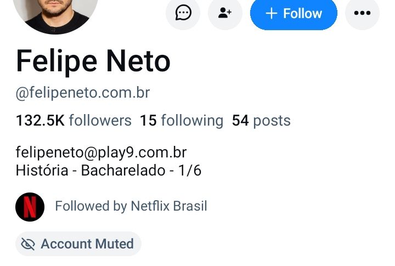Click the felipeneto@play9.com.br email address

pyautogui.click(x=101, y=152)
